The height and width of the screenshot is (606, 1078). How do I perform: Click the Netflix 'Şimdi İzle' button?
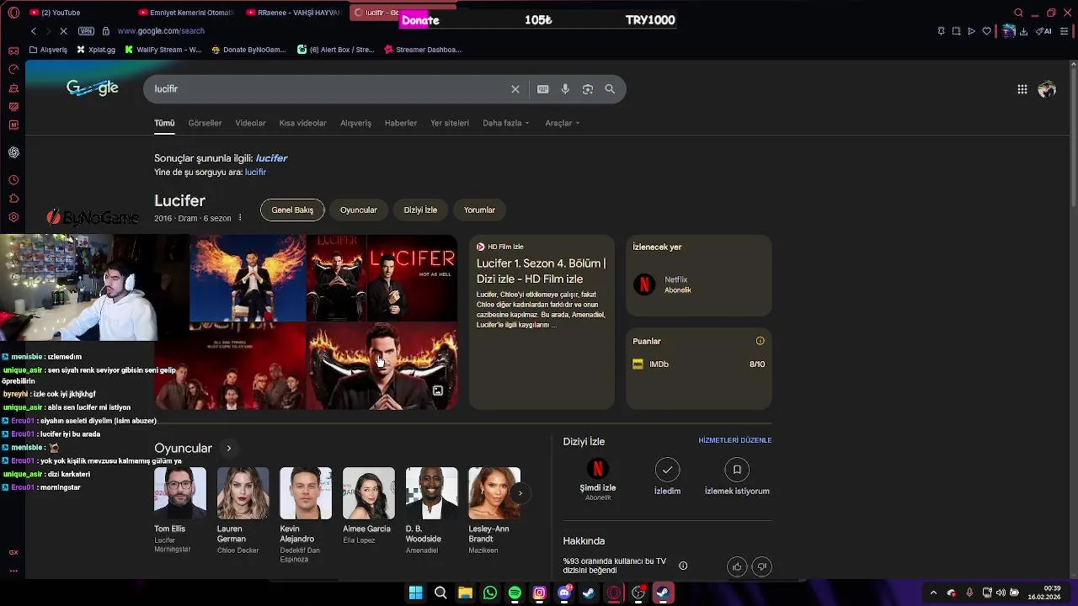point(598,479)
